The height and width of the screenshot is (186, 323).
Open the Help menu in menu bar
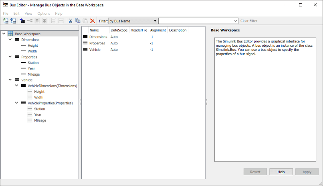[59, 13]
